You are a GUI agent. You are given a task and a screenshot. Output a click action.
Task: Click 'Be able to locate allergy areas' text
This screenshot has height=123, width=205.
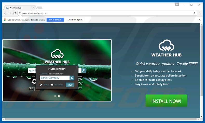[153, 80]
